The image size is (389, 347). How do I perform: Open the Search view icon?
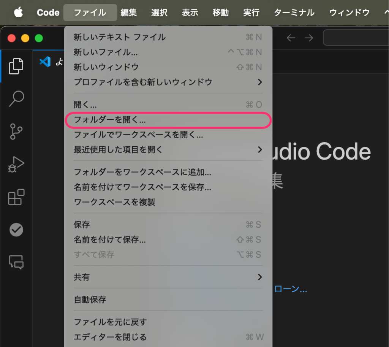pyautogui.click(x=16, y=99)
